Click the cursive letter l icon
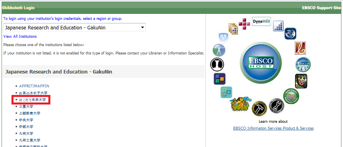 coord(300,48)
